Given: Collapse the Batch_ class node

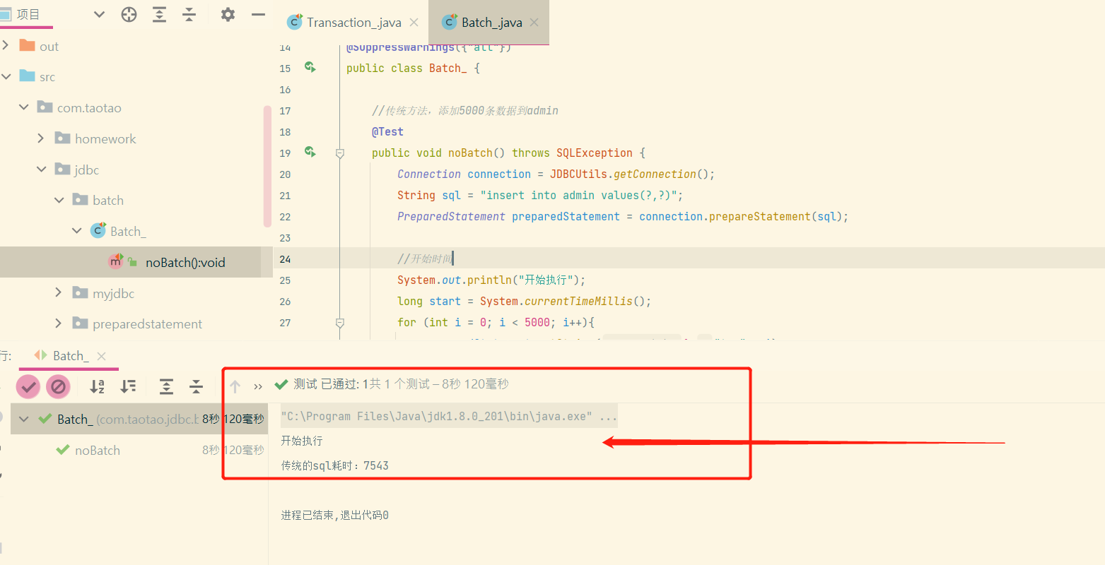Looking at the screenshot, I should (77, 231).
